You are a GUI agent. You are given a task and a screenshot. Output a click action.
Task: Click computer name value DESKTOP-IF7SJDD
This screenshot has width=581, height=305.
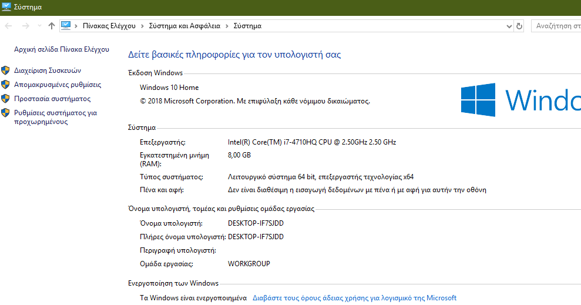(256, 223)
